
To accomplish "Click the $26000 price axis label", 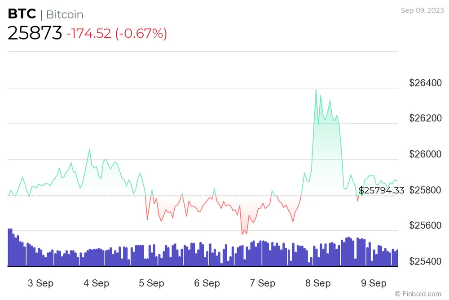I will click(425, 154).
